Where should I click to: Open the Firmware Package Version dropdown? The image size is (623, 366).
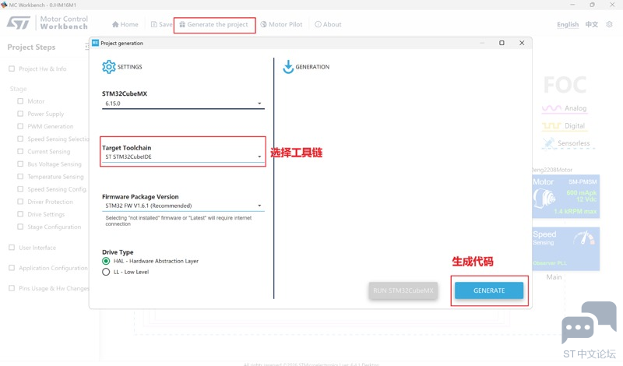tap(183, 206)
